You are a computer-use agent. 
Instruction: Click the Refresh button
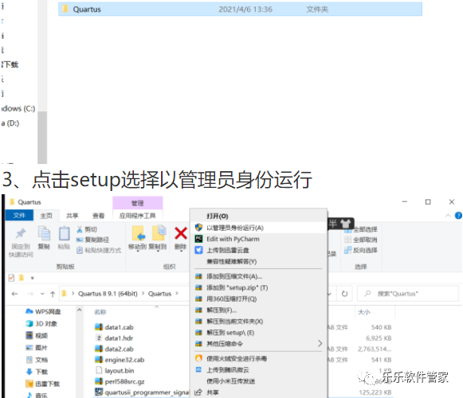[344, 294]
